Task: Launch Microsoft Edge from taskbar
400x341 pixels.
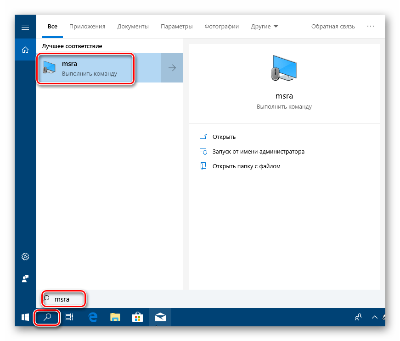Action: [93, 317]
